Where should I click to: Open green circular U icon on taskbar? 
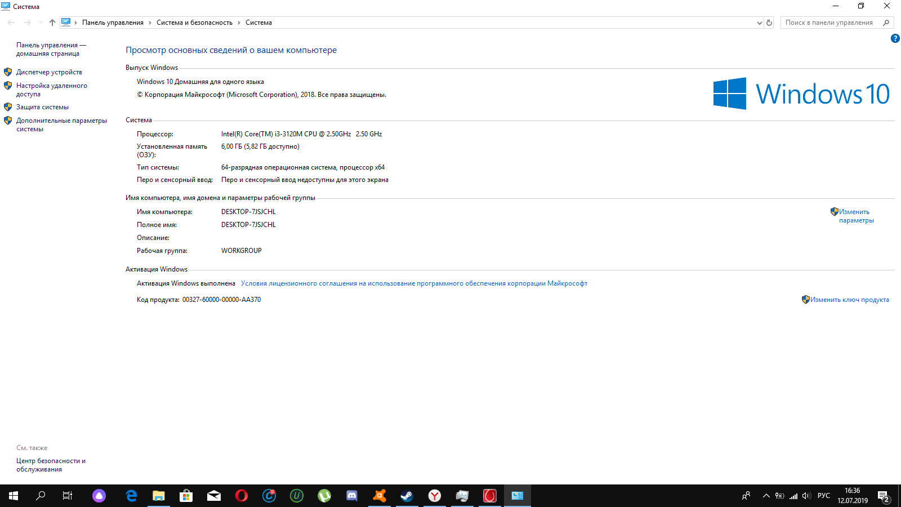(297, 496)
